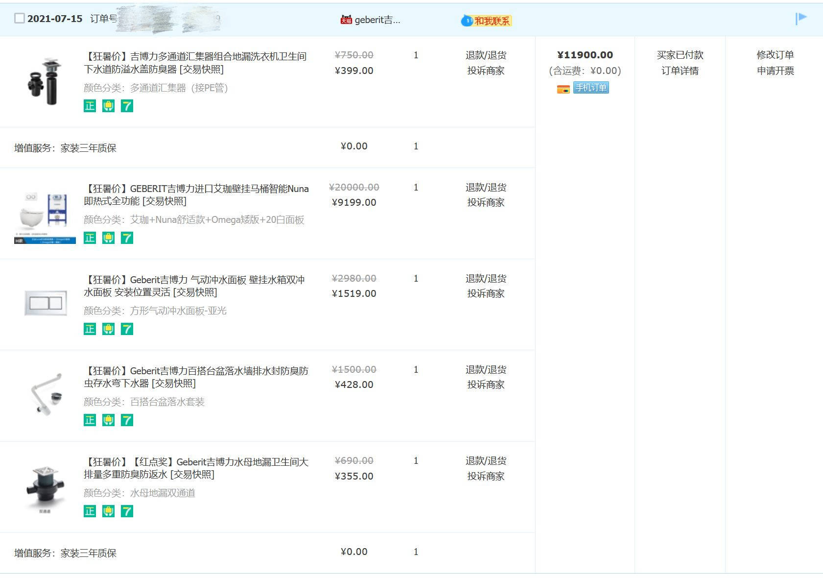
Task: Select the price ¥399.00
Action: click(x=354, y=71)
